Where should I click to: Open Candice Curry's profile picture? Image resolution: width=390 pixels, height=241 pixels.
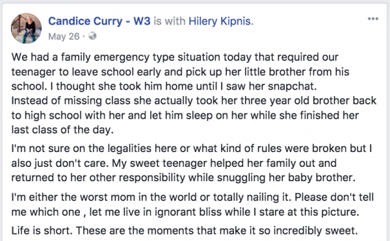click(27, 29)
